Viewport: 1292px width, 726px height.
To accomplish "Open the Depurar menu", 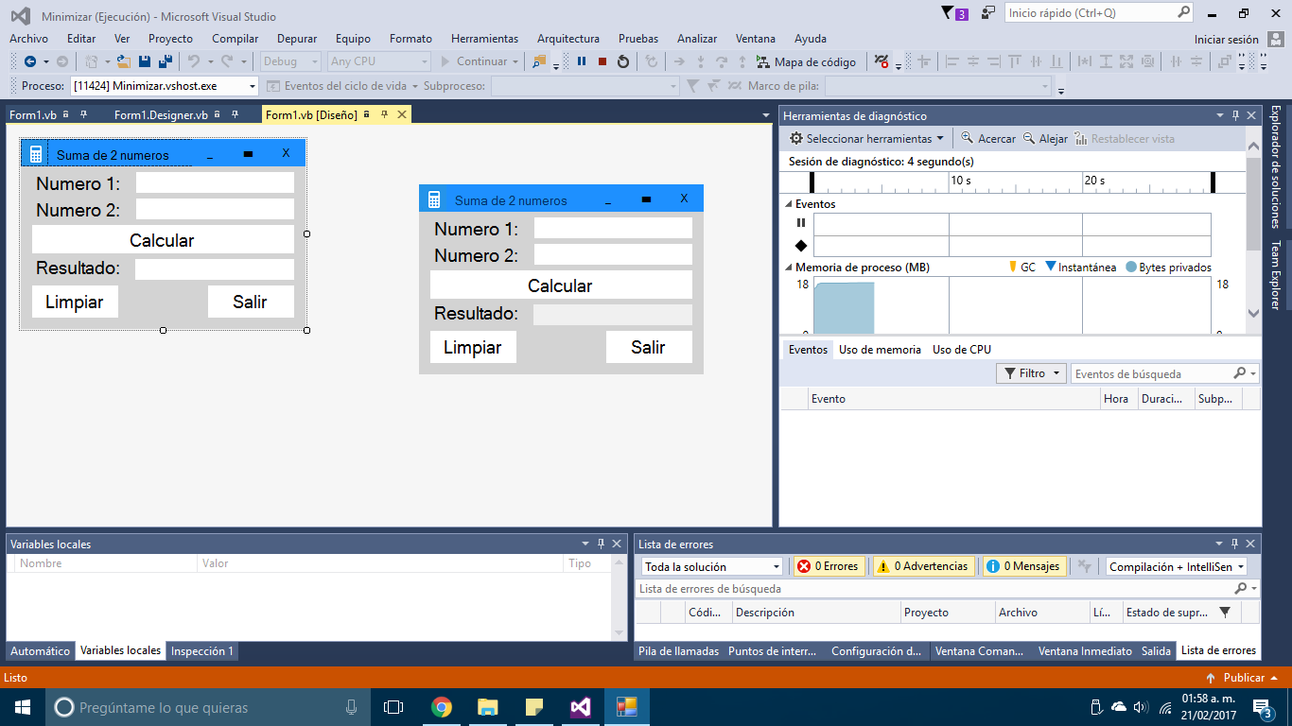I will click(297, 39).
